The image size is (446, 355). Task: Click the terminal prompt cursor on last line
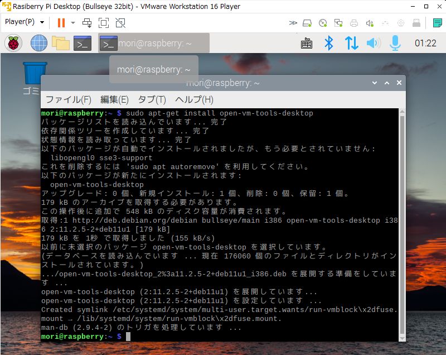click(128, 337)
